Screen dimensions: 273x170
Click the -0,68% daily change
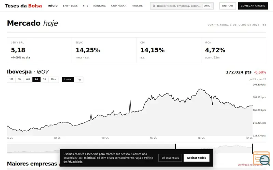pyautogui.click(x=260, y=72)
